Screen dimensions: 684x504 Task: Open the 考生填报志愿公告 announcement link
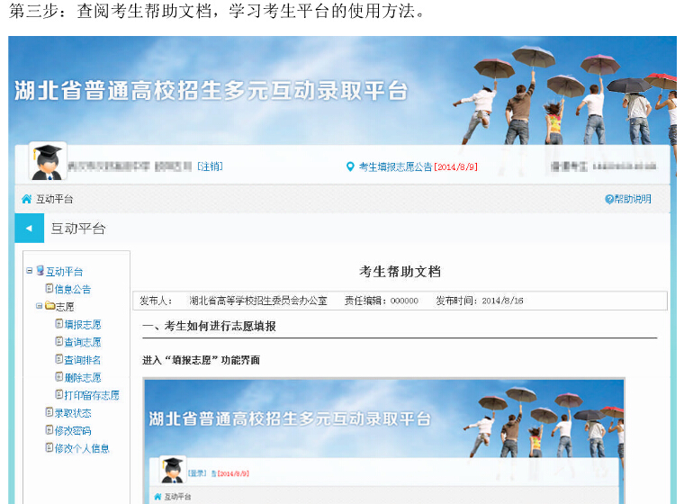click(395, 166)
